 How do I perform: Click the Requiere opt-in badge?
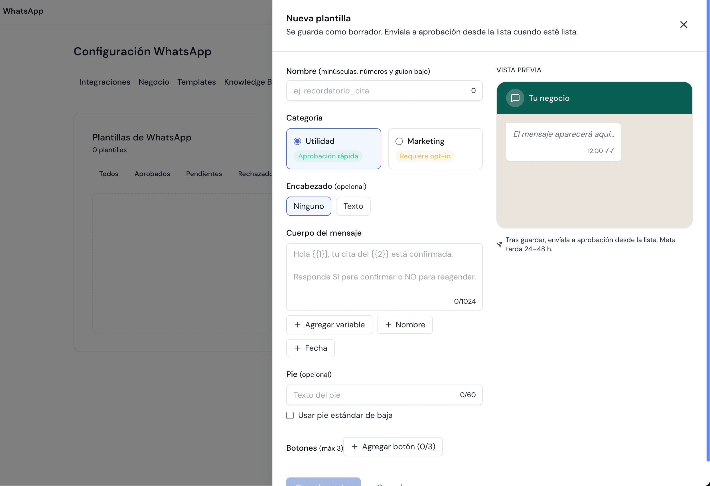point(425,156)
